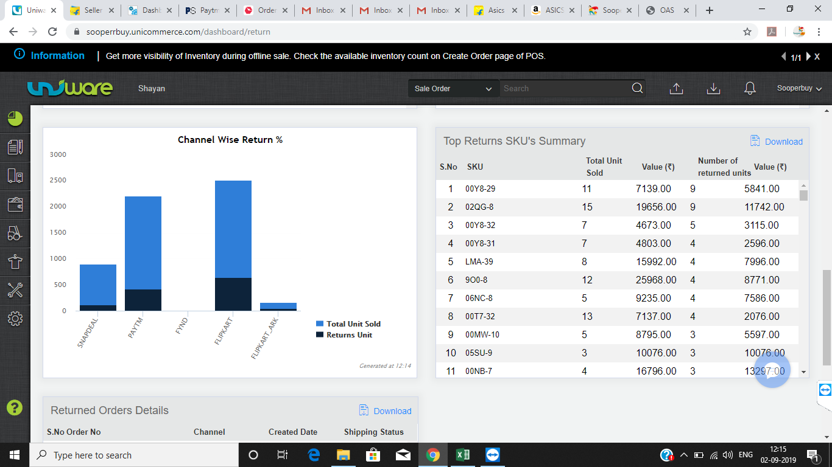Expand the Sale Order search dropdown
This screenshot has height=467, width=832.
(453, 89)
